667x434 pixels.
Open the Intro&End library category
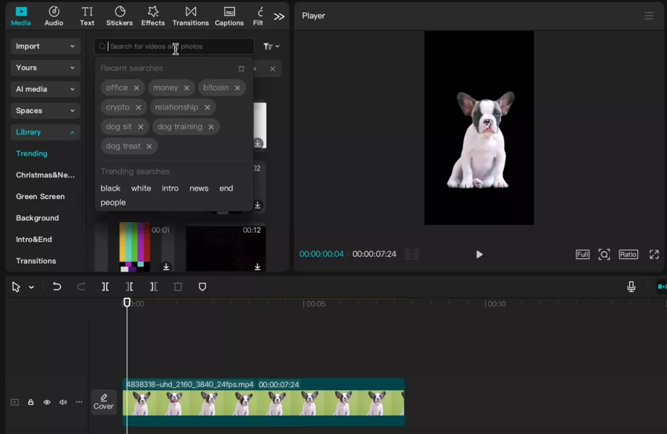click(34, 239)
